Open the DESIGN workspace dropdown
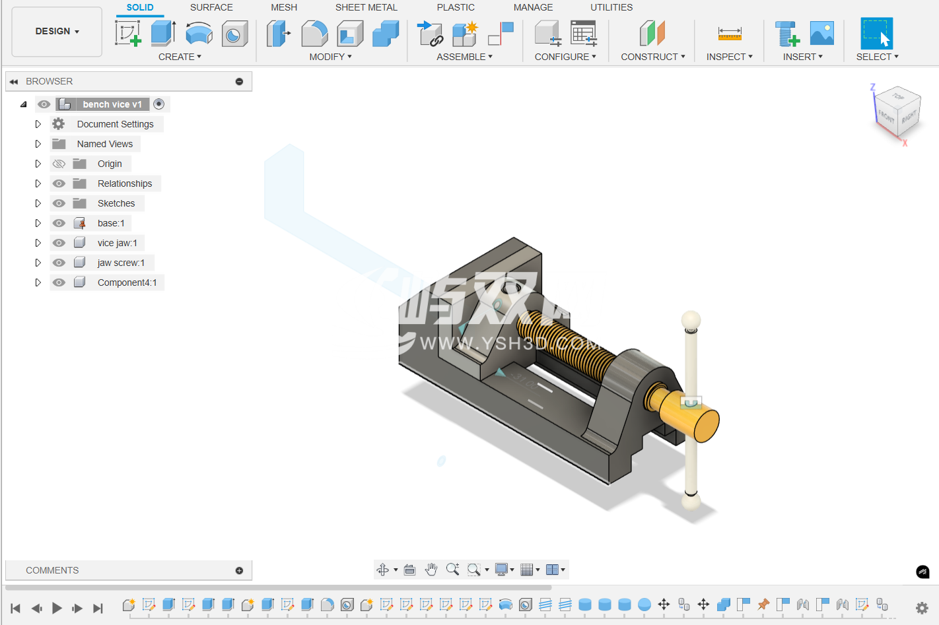The width and height of the screenshot is (939, 625). click(57, 31)
